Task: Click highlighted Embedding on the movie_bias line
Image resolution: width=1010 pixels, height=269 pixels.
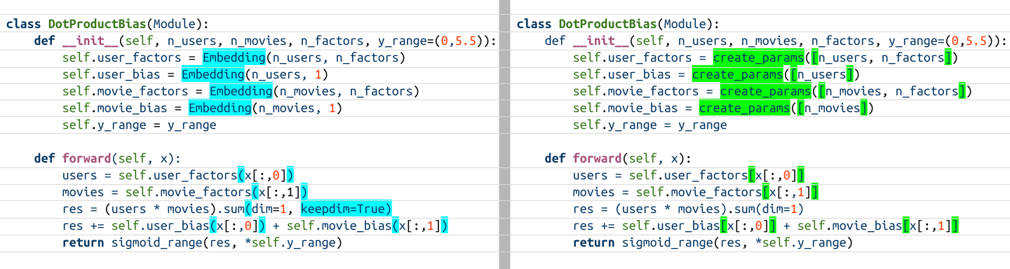Action: tap(220, 108)
